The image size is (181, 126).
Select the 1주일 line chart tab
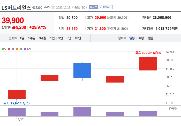(x=32, y=38)
